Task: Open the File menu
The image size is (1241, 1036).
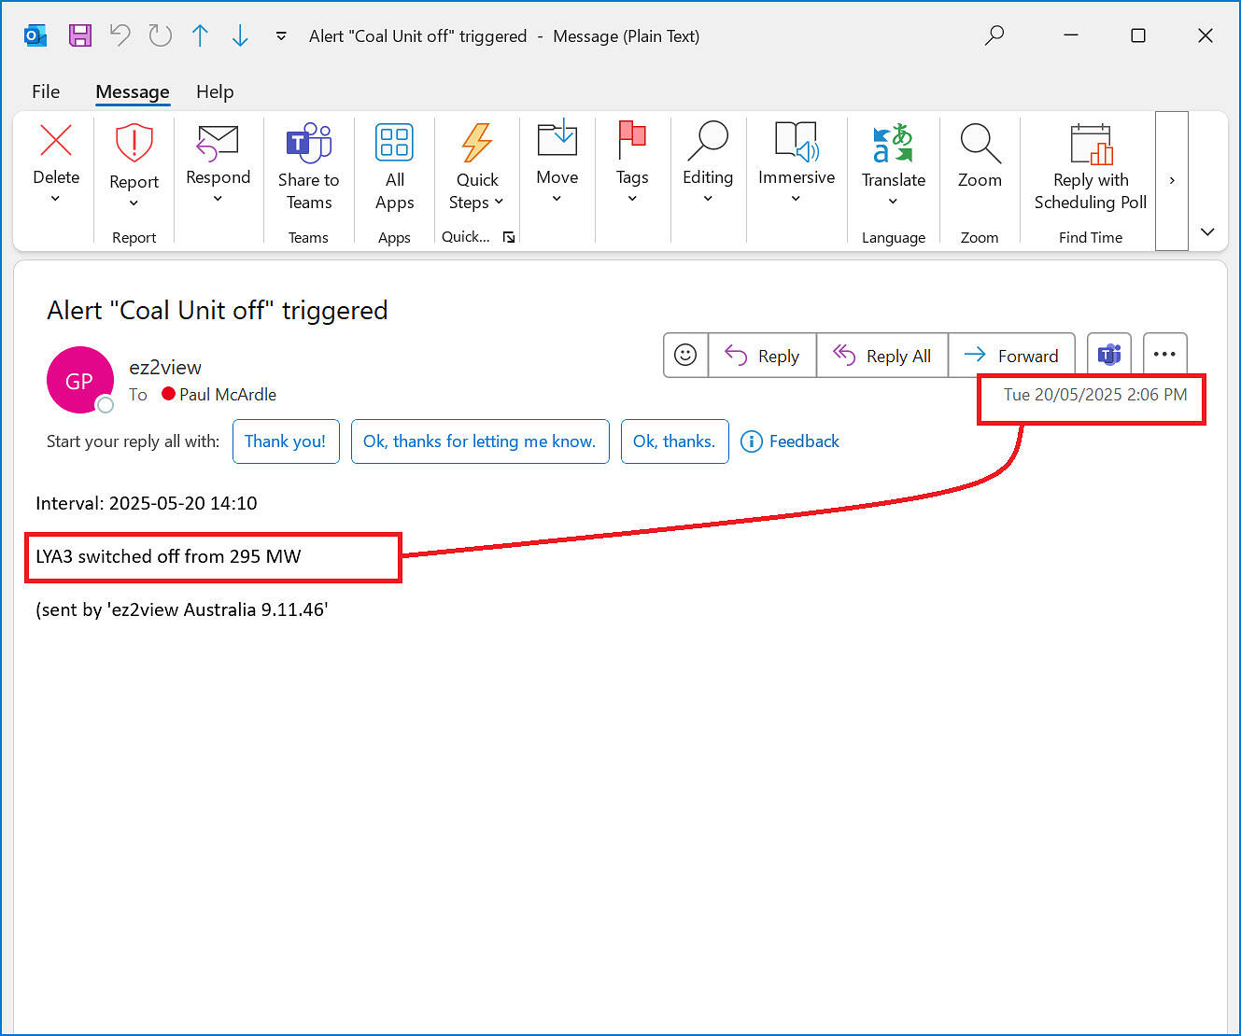Action: [46, 91]
